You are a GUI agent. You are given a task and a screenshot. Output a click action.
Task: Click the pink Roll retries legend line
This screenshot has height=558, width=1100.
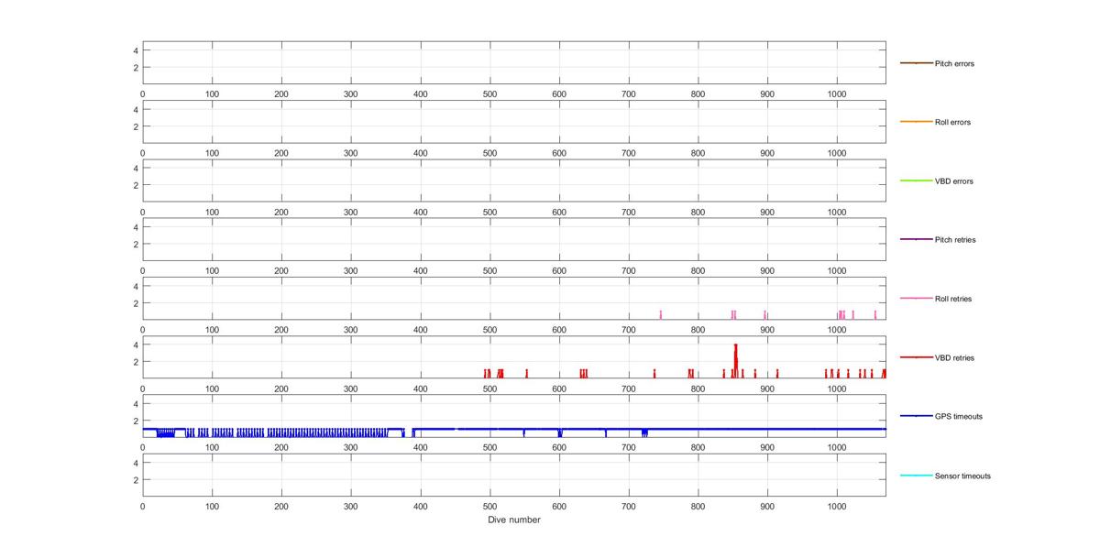[x=917, y=299]
